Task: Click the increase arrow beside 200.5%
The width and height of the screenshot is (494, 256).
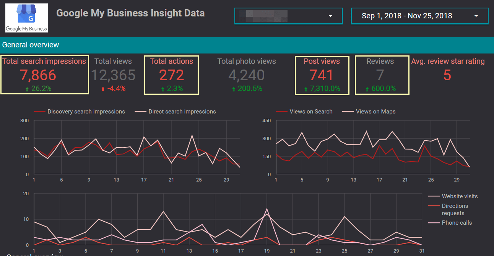Action: pyautogui.click(x=234, y=88)
